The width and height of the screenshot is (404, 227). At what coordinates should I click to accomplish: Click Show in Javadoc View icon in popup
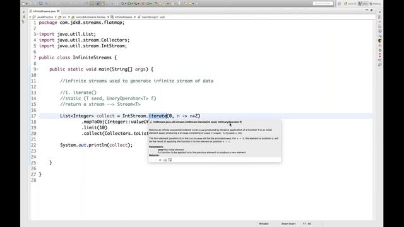160,160
